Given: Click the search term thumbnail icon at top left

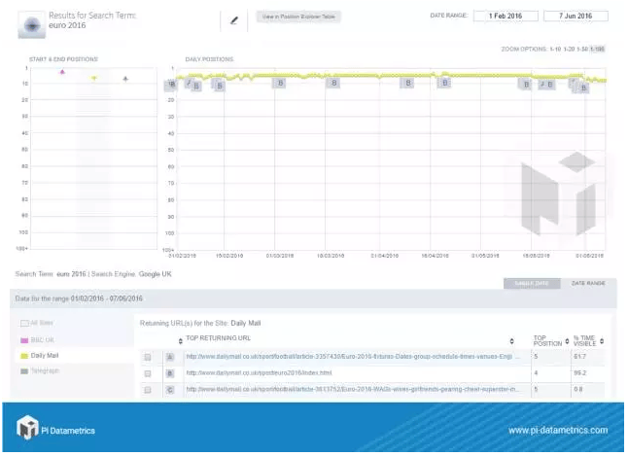Looking at the screenshot, I should [31, 22].
